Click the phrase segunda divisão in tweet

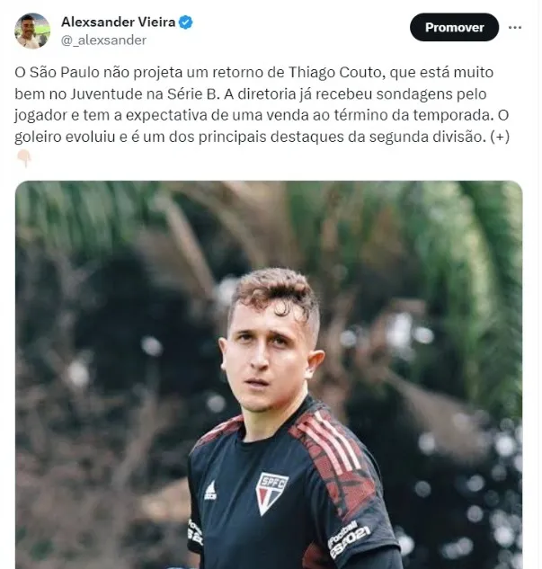tap(427, 137)
